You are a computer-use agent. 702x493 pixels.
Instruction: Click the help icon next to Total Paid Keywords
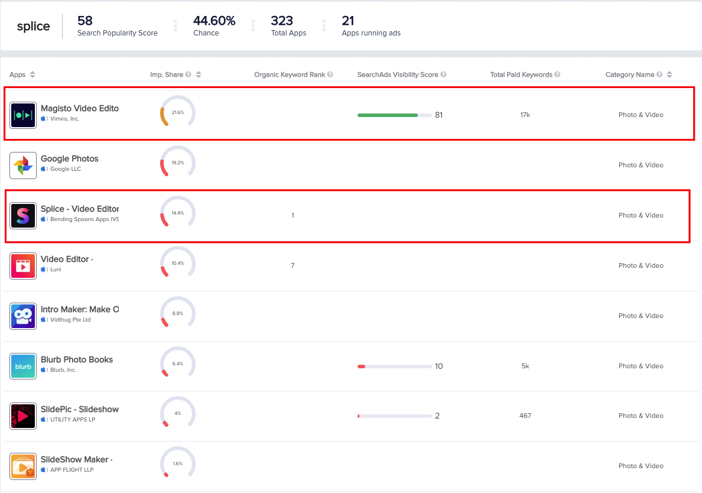pyautogui.click(x=557, y=74)
